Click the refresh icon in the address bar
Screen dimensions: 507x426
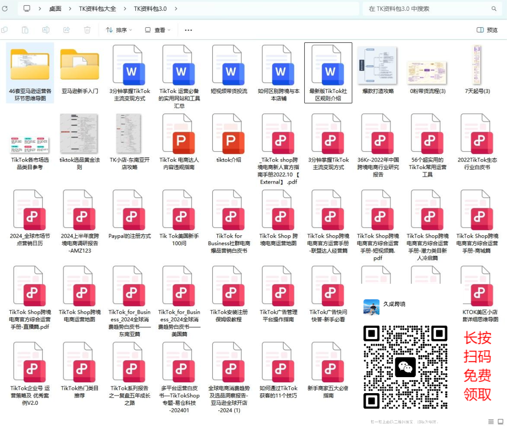(x=5, y=8)
